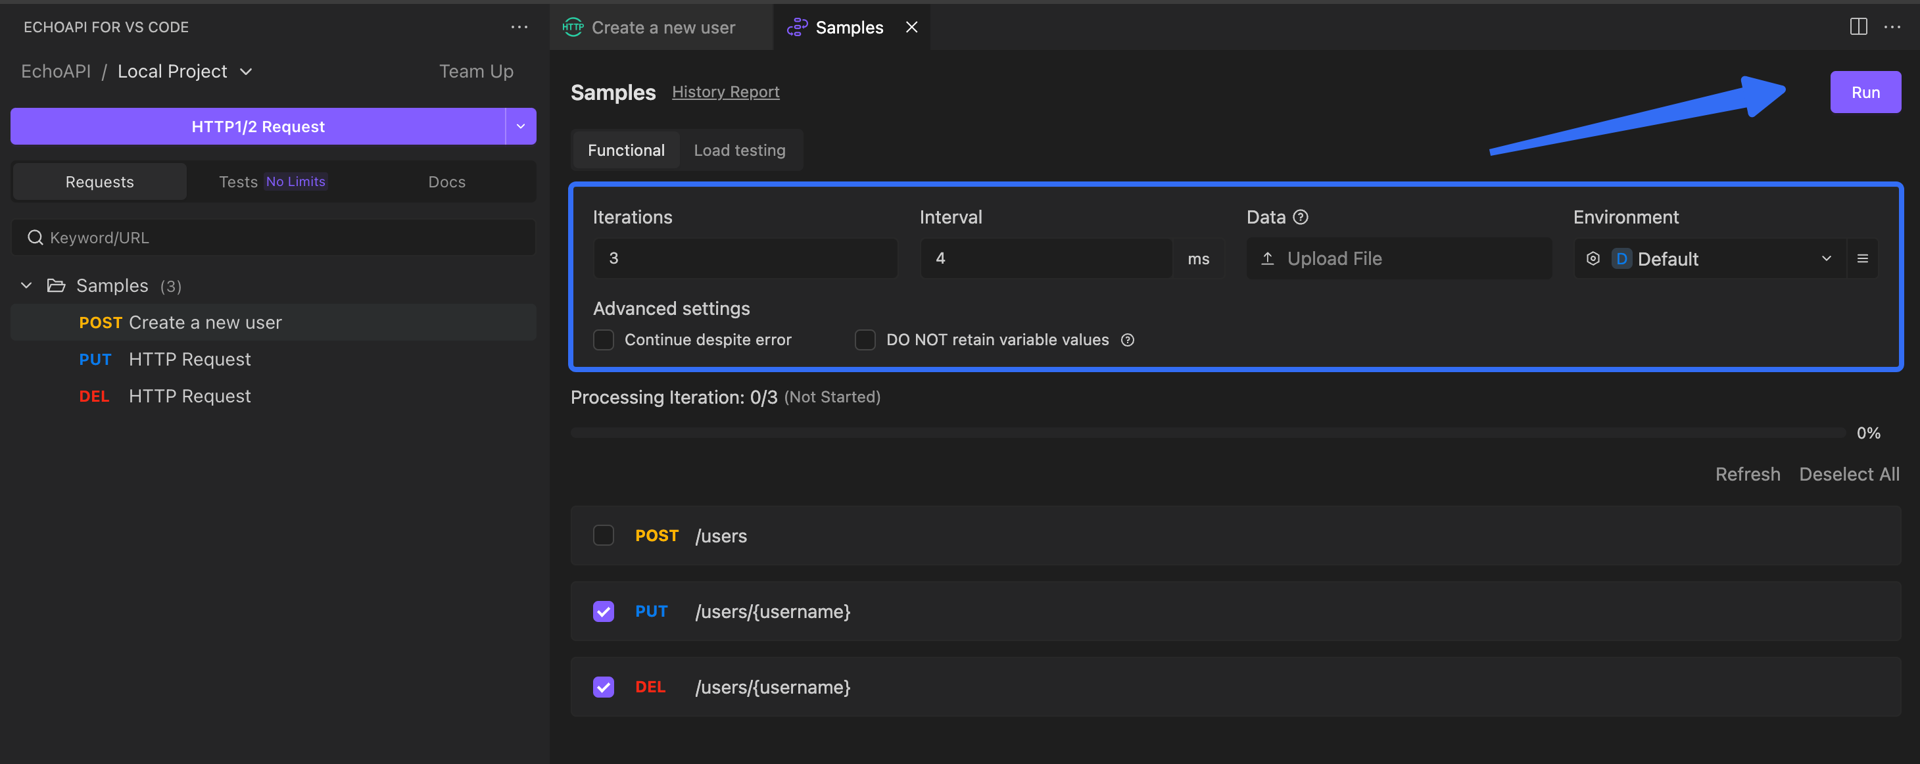Select POST Create a new user request

(273, 323)
